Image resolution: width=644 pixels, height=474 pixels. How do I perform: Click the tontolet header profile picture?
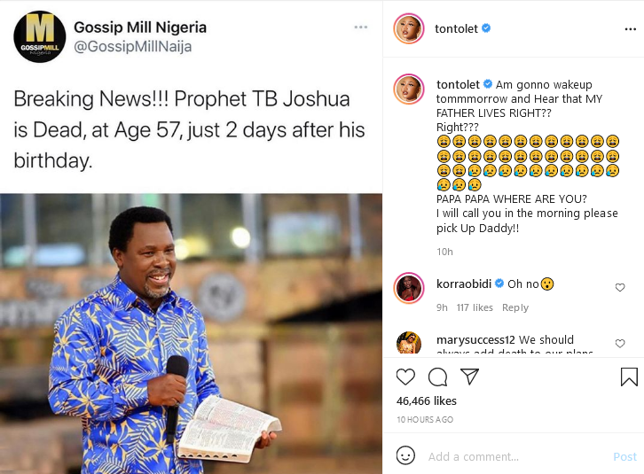[x=409, y=28]
